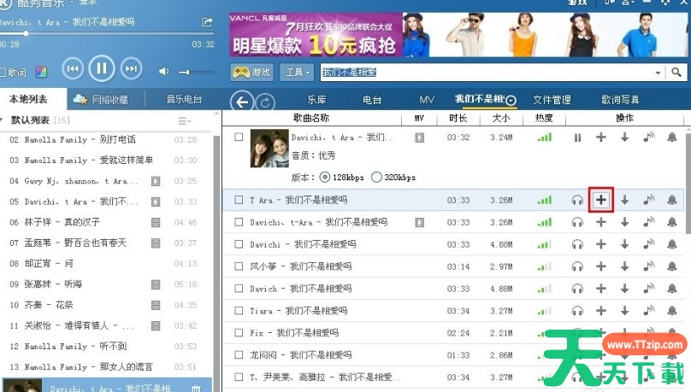Expand the search box history dropdown arrow
The image size is (691, 392).
click(x=659, y=73)
